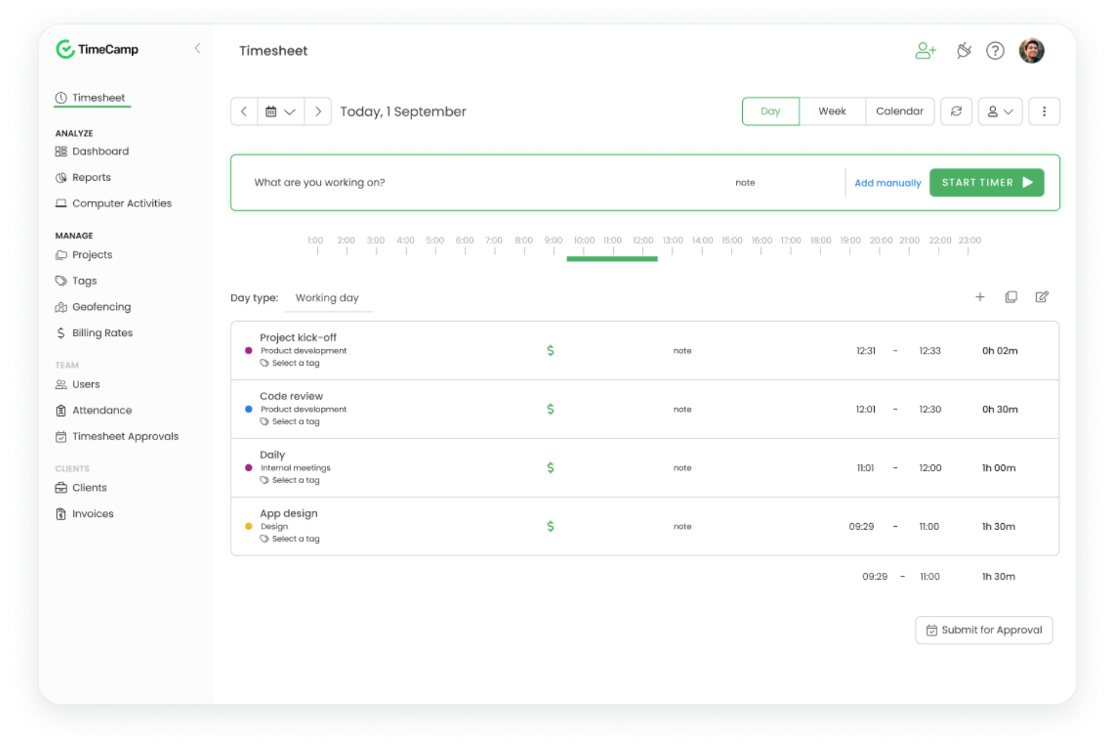1115x744 pixels.
Task: Click the copy time entries icon
Action: tap(1011, 297)
